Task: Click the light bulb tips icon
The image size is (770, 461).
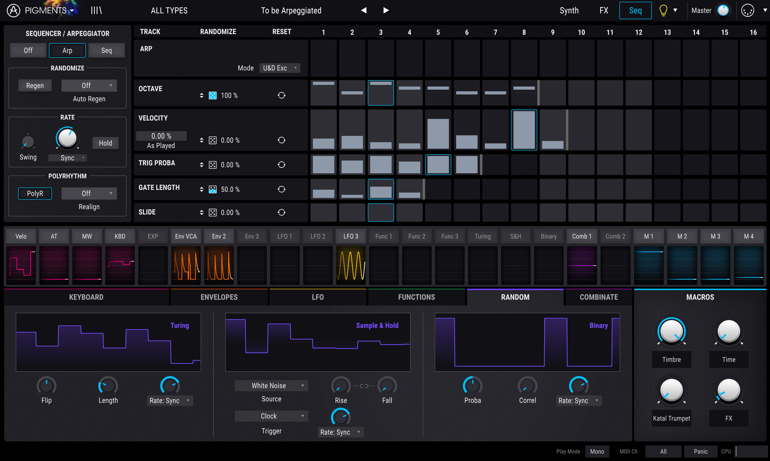Action: pyautogui.click(x=663, y=10)
